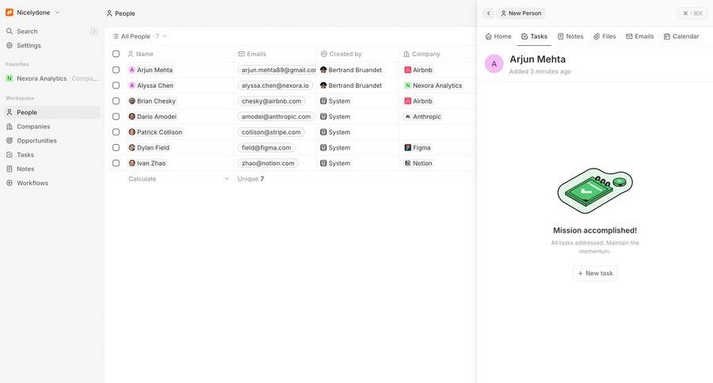This screenshot has width=713, height=383.
Task: Select People in the sidebar
Action: click(51, 112)
